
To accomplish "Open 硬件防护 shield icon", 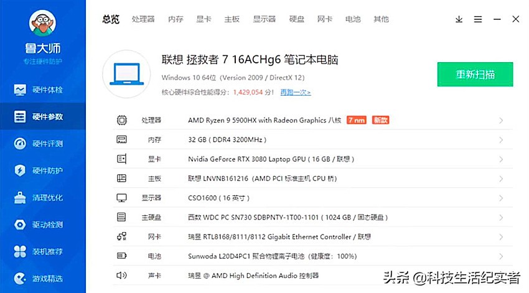I will pos(20,170).
